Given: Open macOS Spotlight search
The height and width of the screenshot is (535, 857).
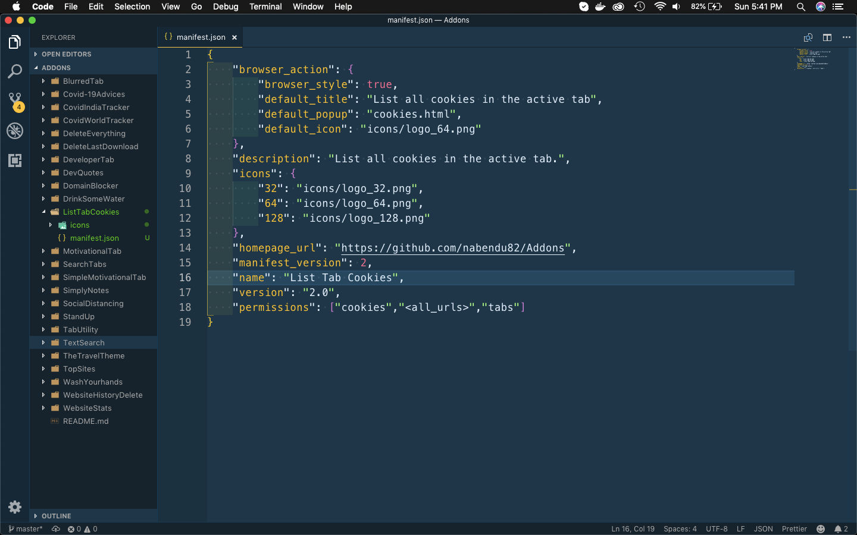Looking at the screenshot, I should 801,7.
